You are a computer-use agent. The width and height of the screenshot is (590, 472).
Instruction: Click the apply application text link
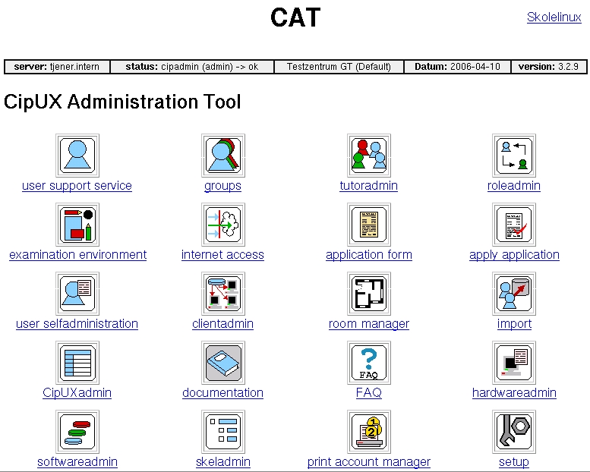click(514, 255)
